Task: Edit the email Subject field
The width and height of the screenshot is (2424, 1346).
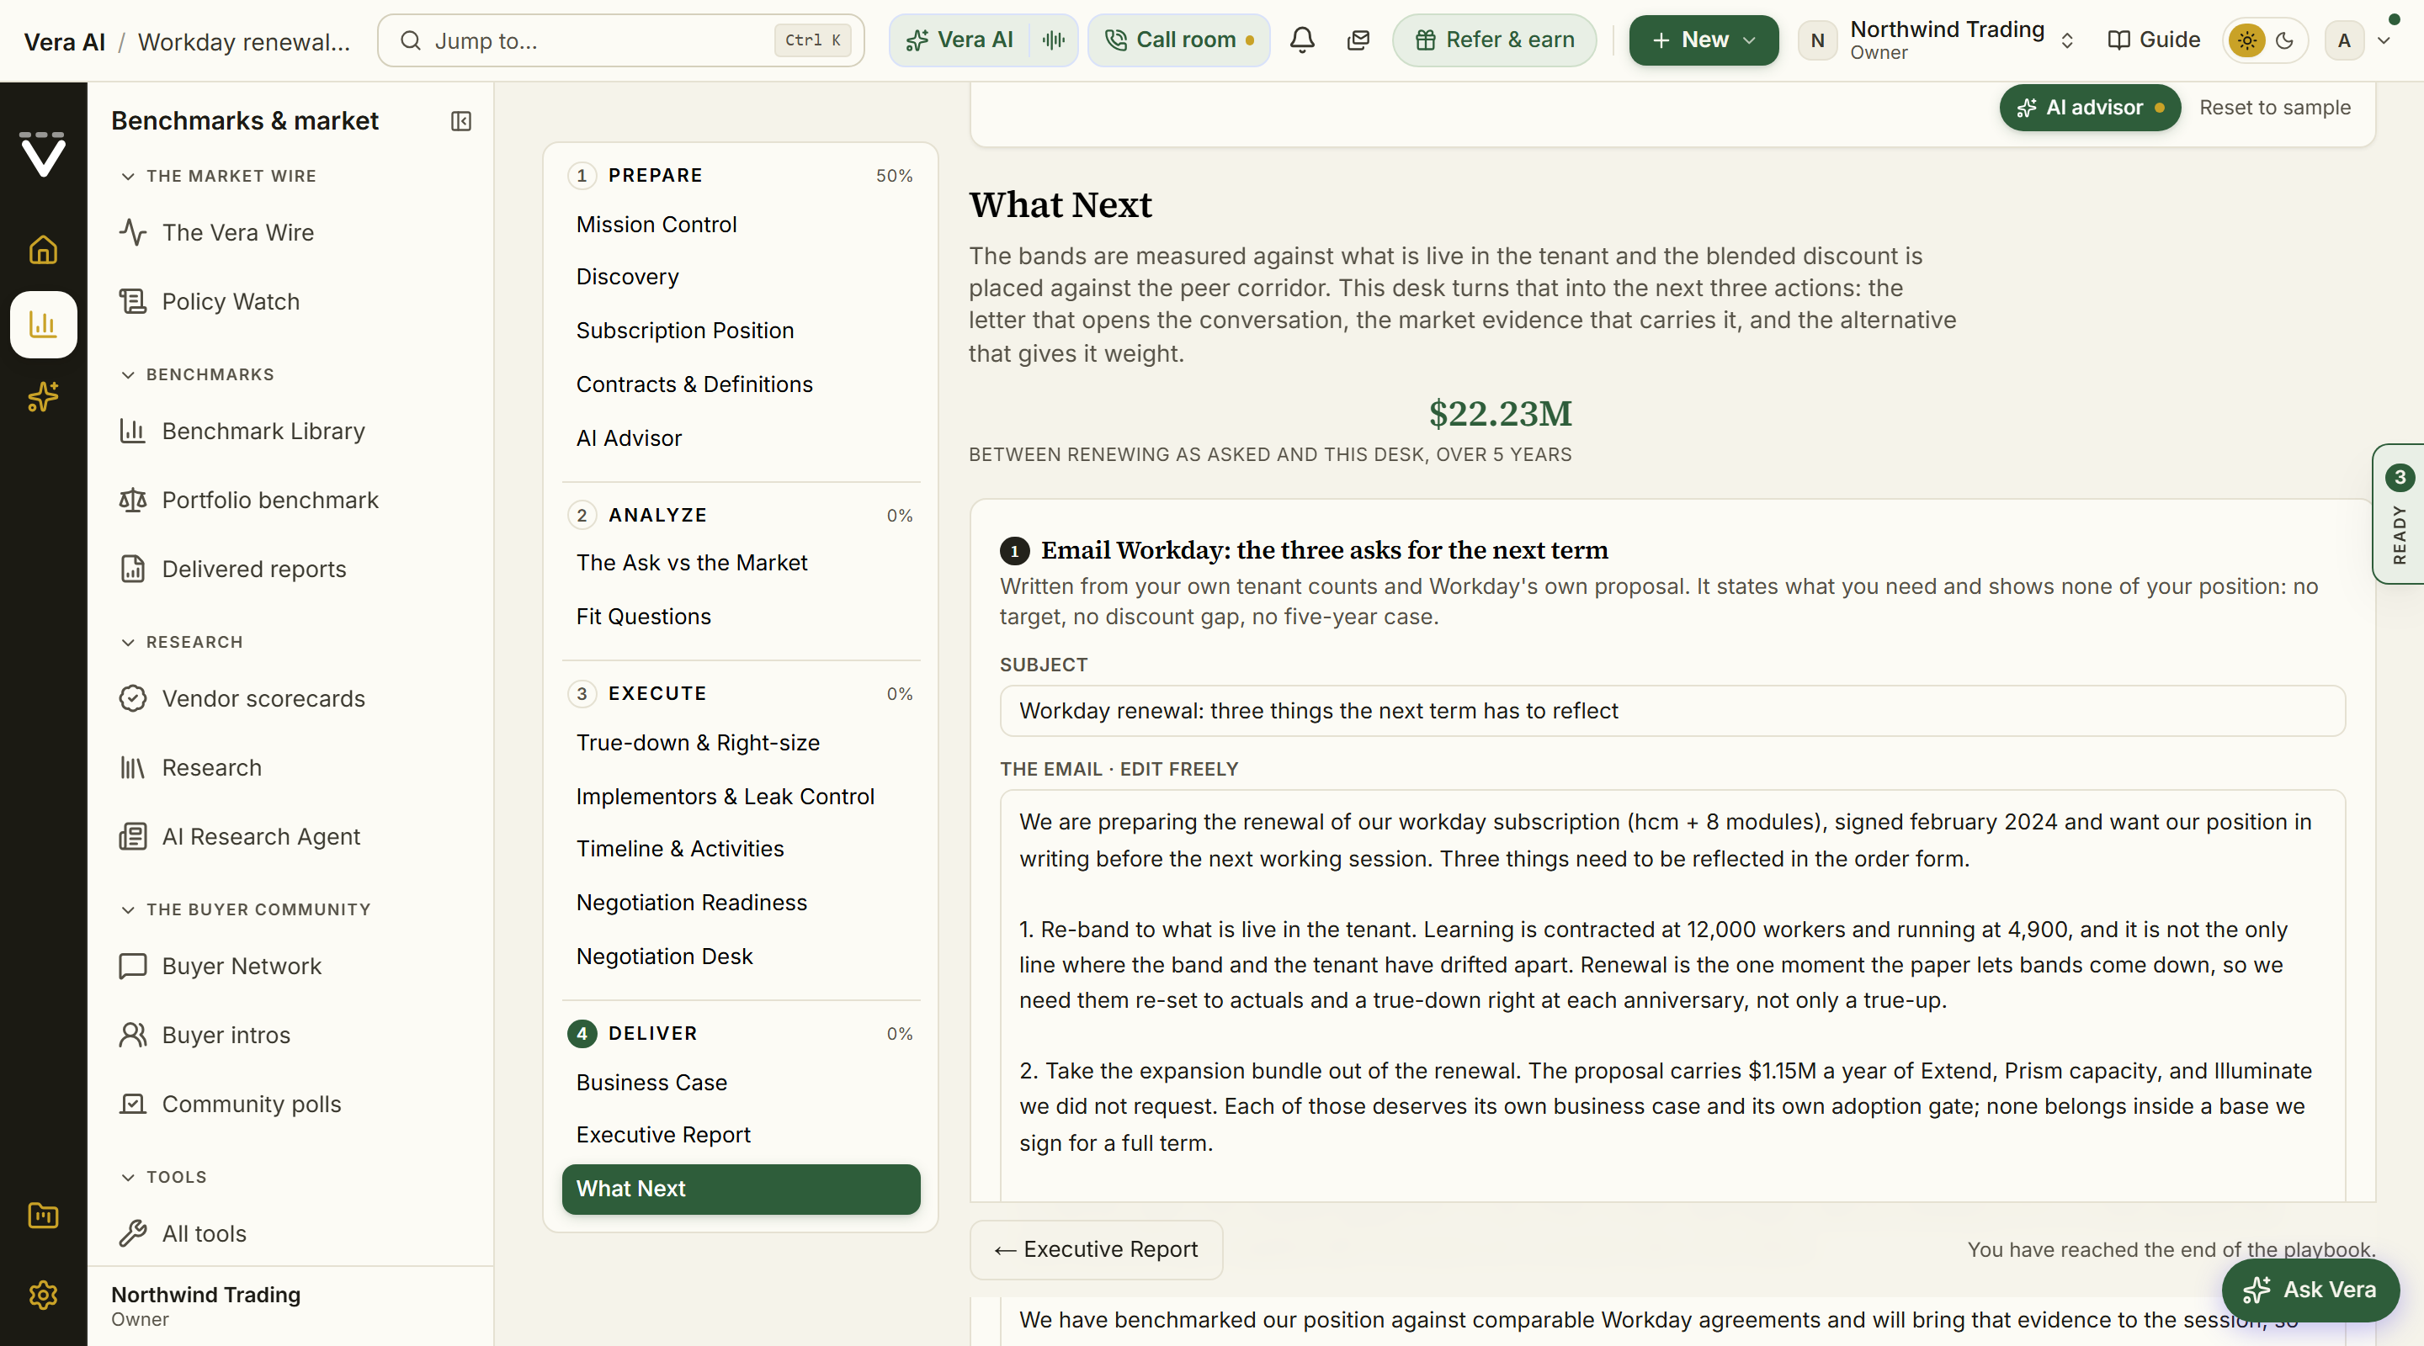Action: 1672,710
